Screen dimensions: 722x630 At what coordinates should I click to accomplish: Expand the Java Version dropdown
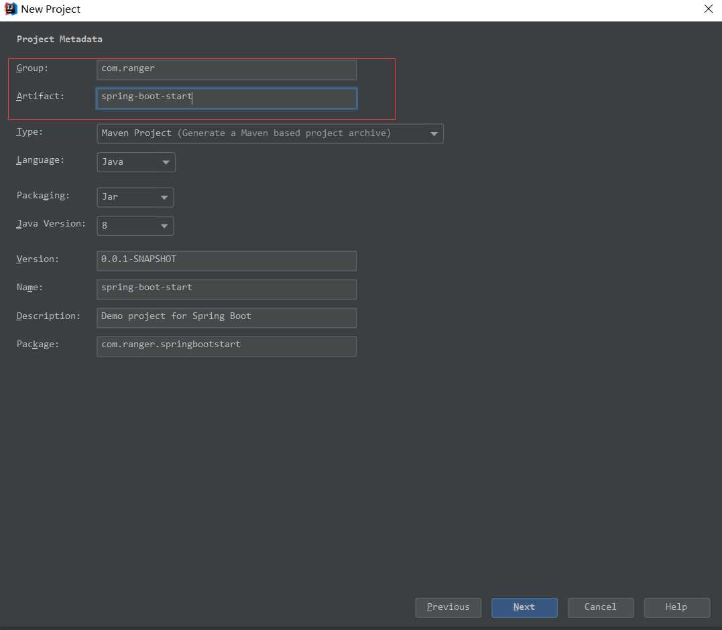135,226
